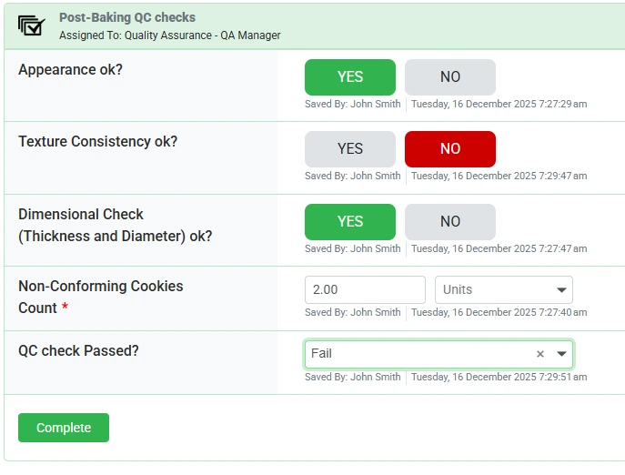
Task: Open the Units dropdown
Action: [504, 289]
